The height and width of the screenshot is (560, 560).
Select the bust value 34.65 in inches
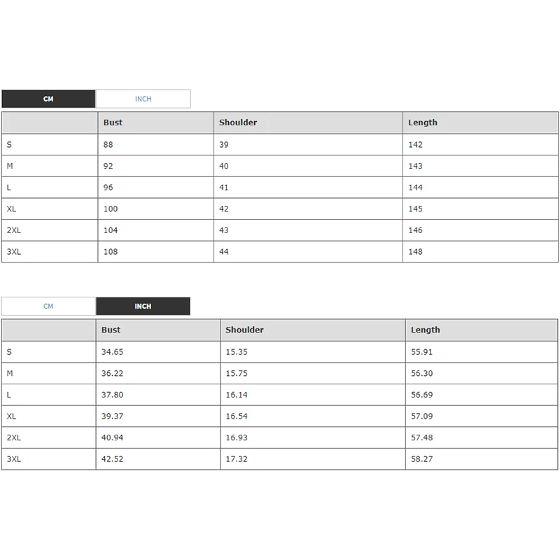click(112, 351)
